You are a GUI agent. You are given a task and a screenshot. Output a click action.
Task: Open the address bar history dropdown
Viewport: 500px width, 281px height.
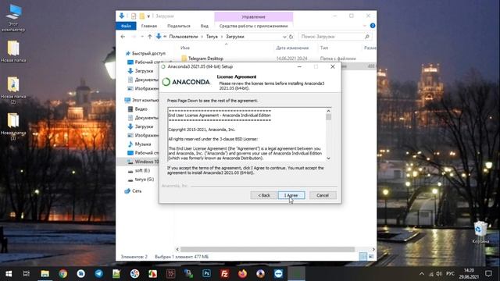[284, 37]
